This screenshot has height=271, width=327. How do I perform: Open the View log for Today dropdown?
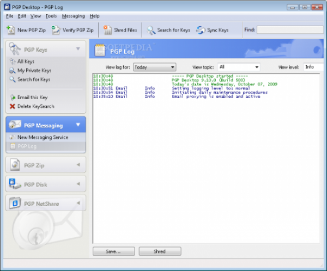pos(155,67)
